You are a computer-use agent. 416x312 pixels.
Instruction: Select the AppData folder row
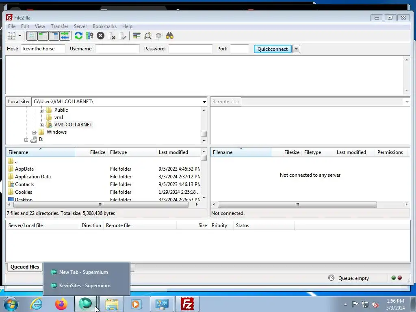point(104,169)
